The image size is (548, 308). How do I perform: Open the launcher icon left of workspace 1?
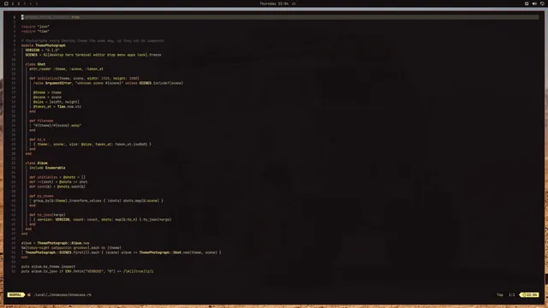click(x=6, y=3)
